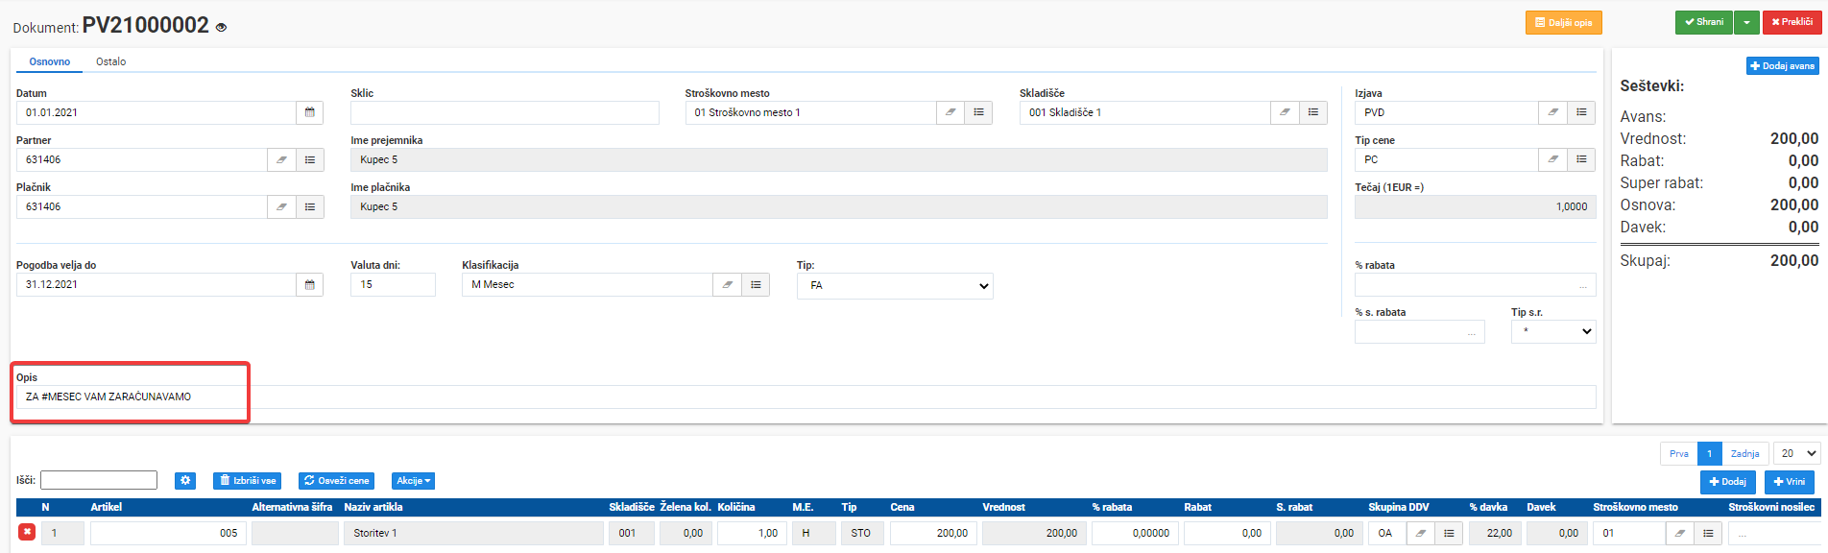This screenshot has width=1828, height=553.
Task: Go to Prva page
Action: (1678, 453)
